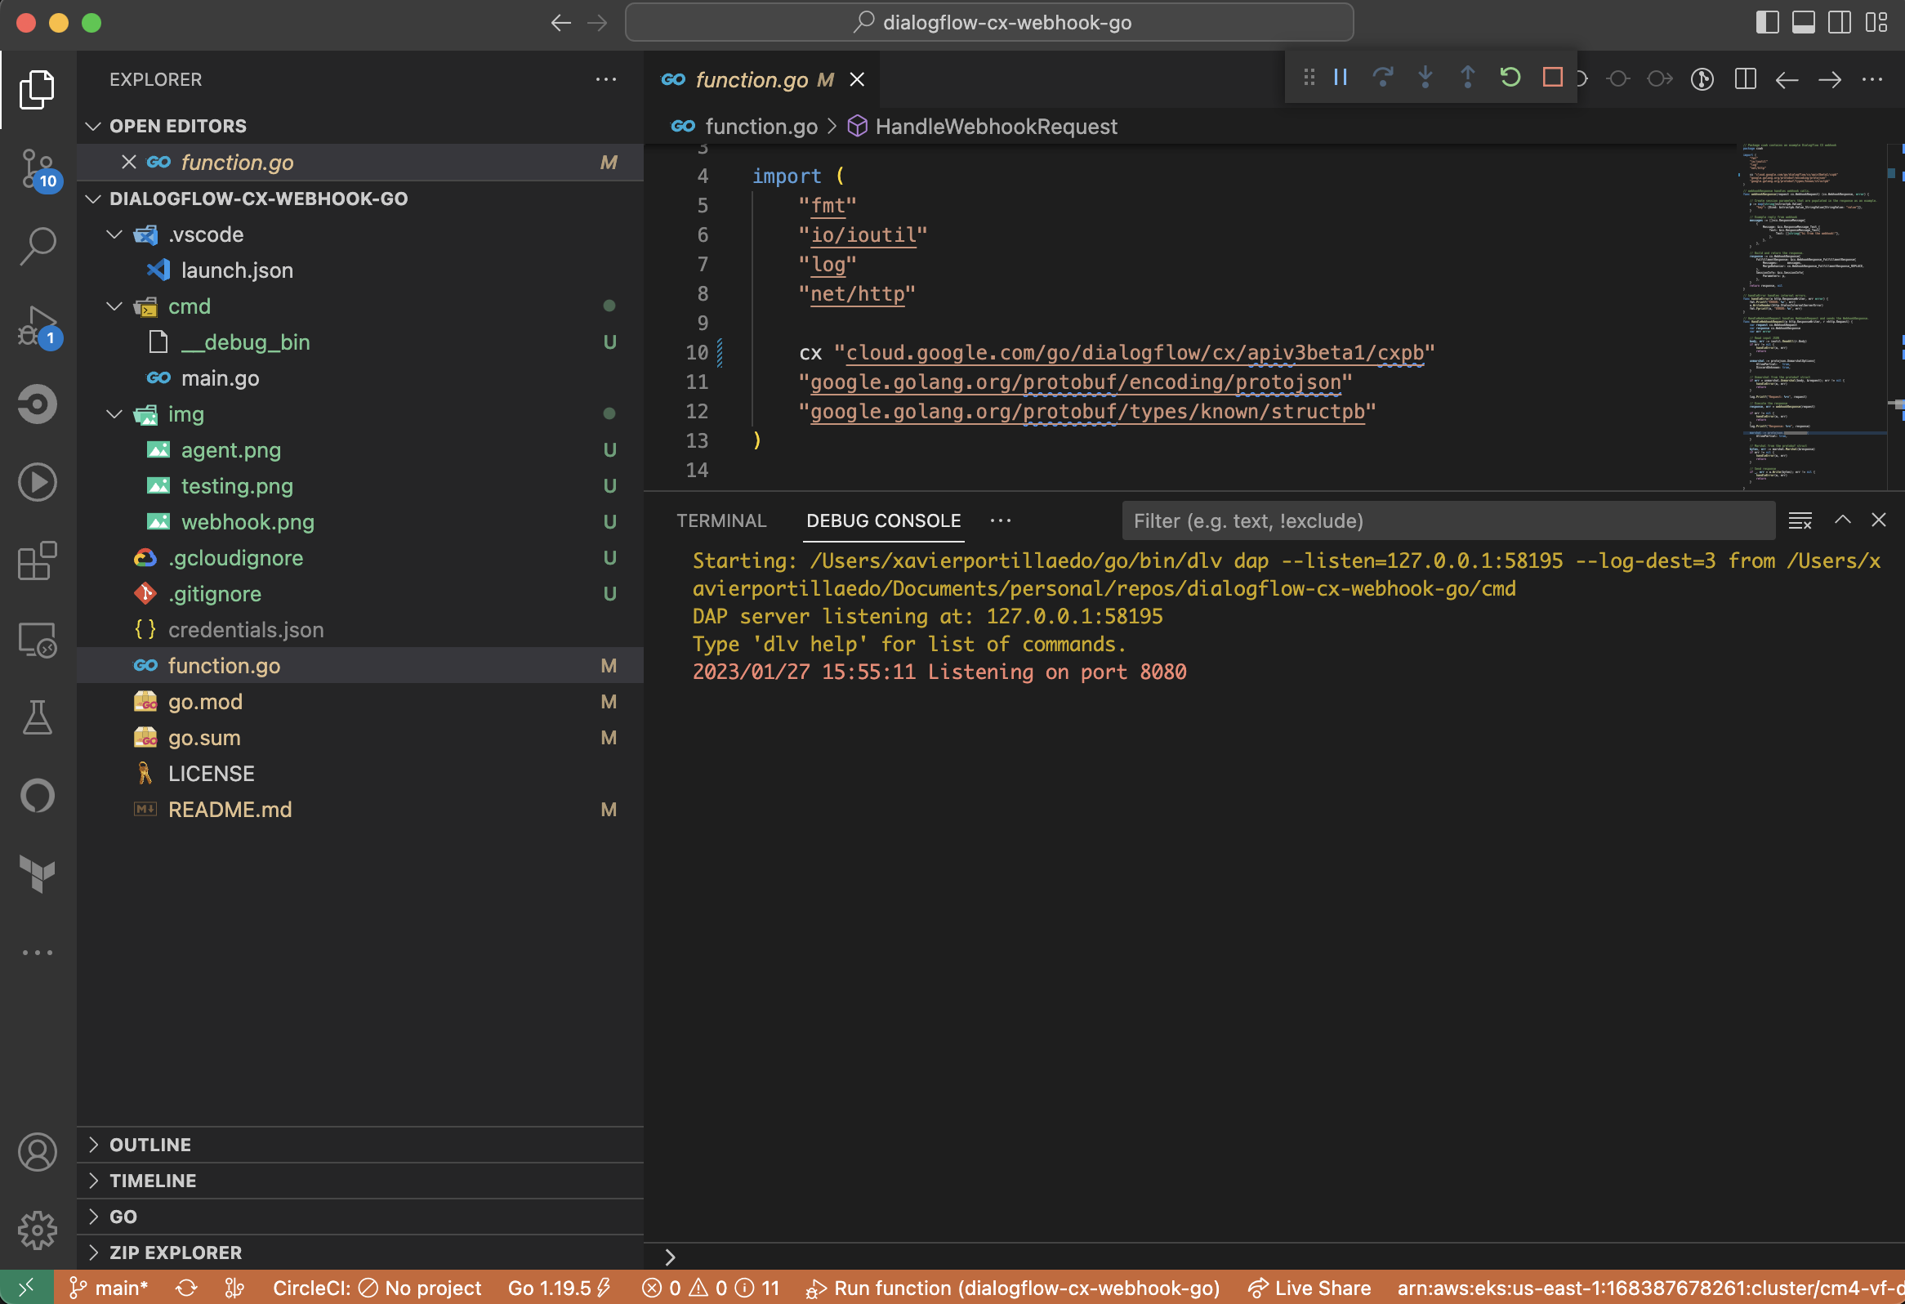Click HandleWebhookRequest in the breadcrumb
Screen dimensions: 1905x1304
point(995,127)
